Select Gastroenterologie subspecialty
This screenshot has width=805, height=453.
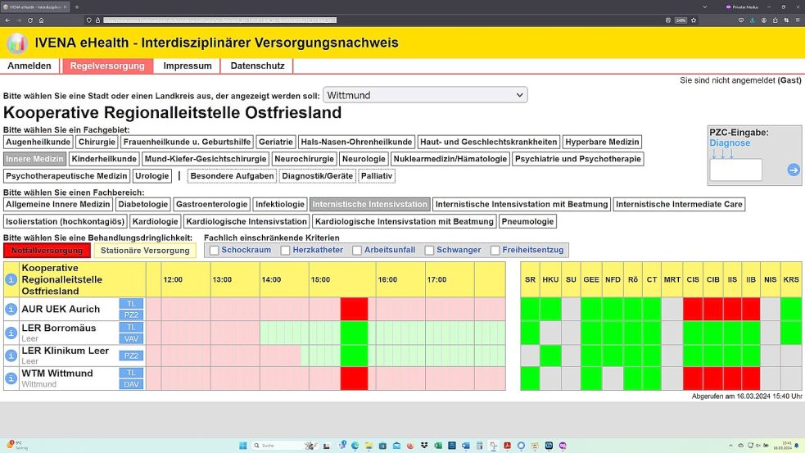(x=211, y=204)
